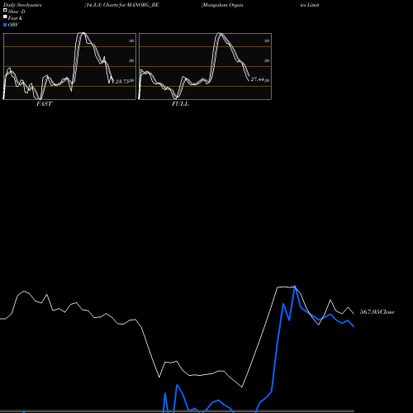Click the Slow D legend color box
The width and height of the screenshot is (413, 413).
tap(5, 11)
